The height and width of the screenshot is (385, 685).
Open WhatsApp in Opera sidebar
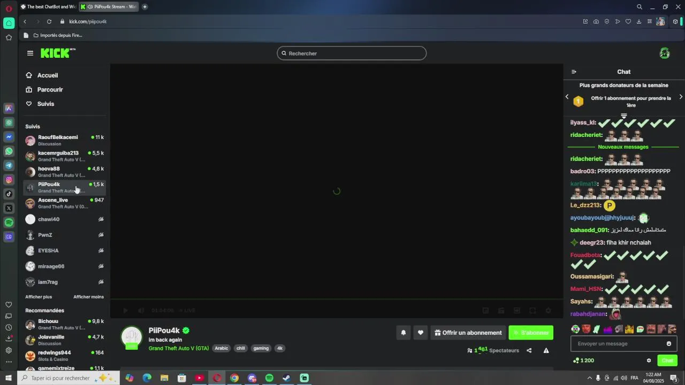[9, 151]
